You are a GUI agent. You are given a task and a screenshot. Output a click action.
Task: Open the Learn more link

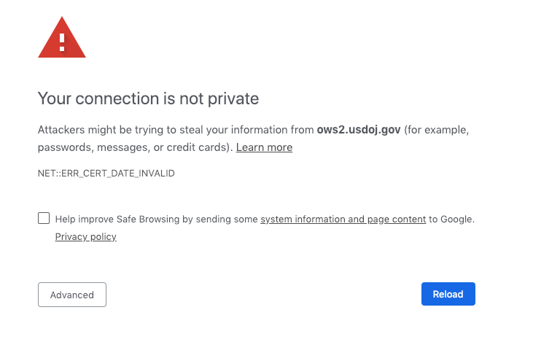click(264, 147)
